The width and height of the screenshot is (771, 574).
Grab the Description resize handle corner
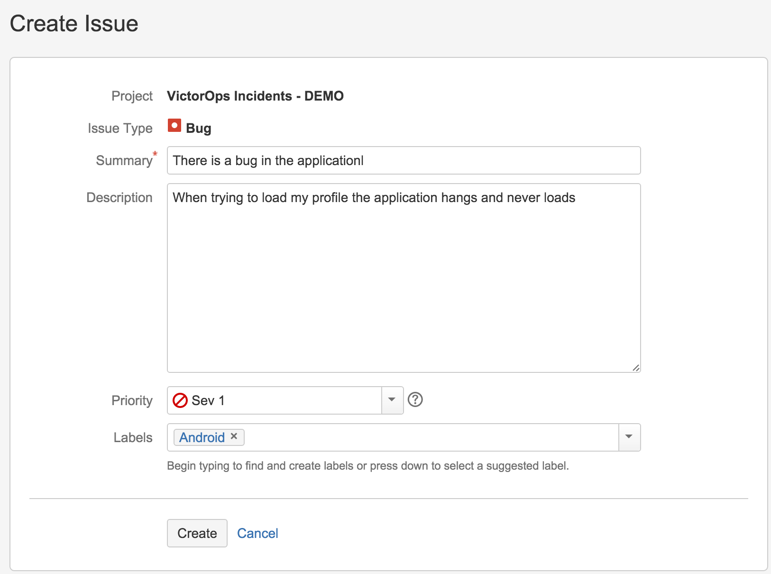pyautogui.click(x=636, y=368)
